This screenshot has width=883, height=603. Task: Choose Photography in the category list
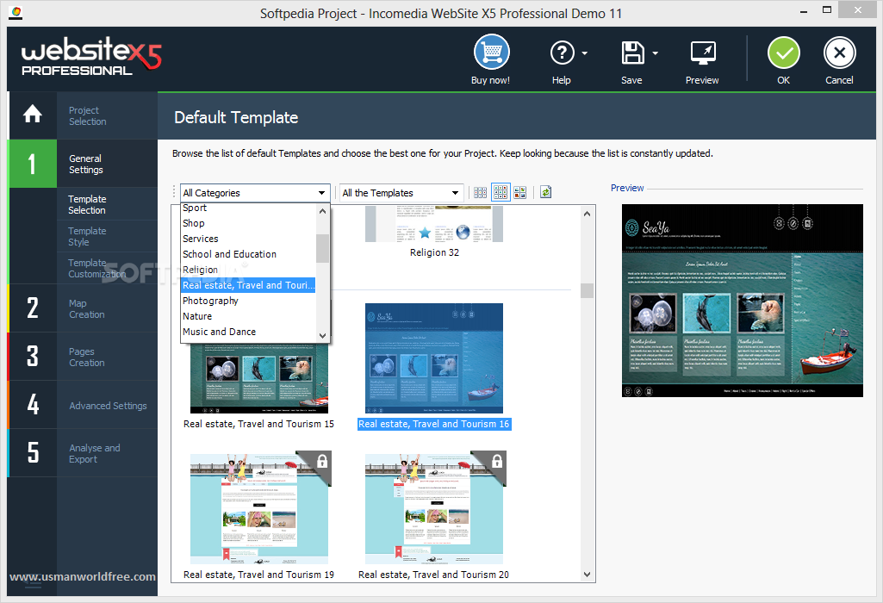click(248, 301)
